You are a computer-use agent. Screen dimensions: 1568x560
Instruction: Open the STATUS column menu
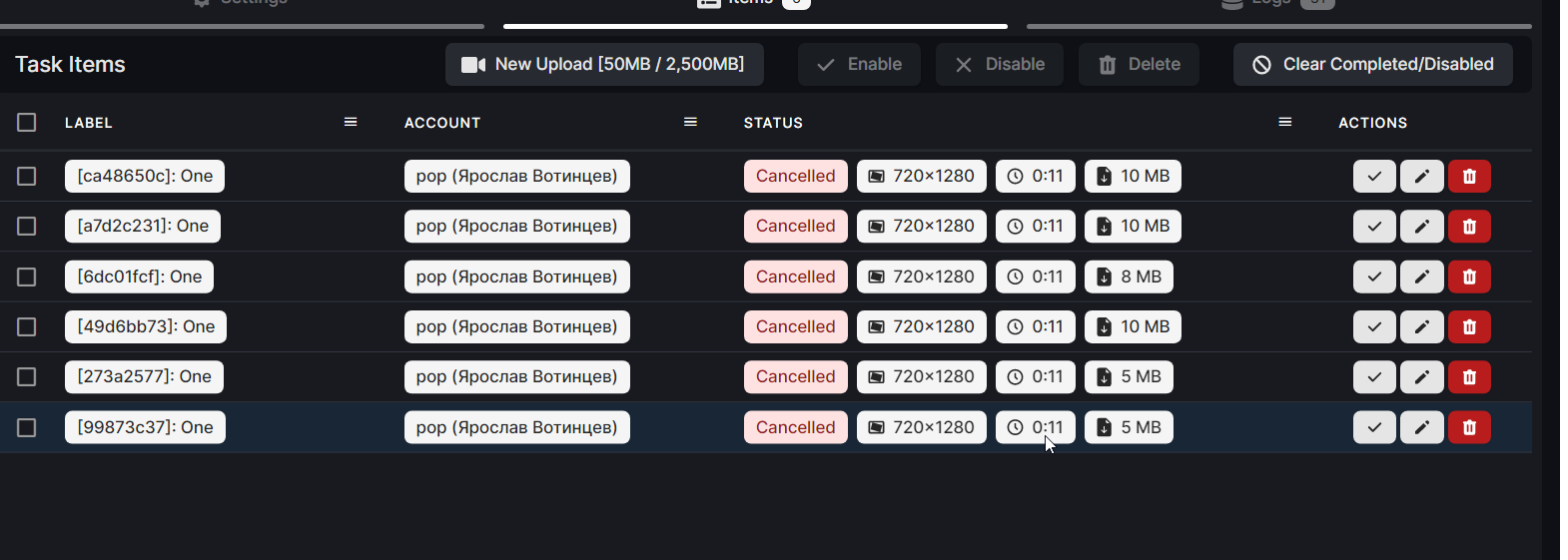click(1285, 122)
